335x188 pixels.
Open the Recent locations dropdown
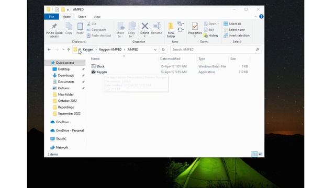point(63,50)
